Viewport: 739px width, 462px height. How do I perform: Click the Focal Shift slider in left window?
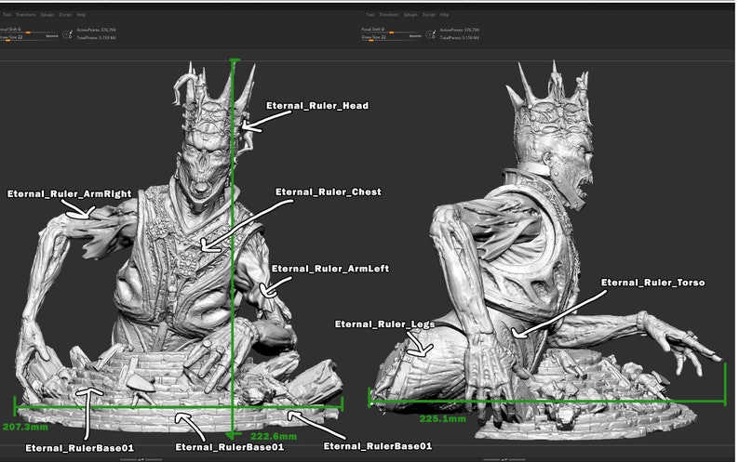[29, 31]
